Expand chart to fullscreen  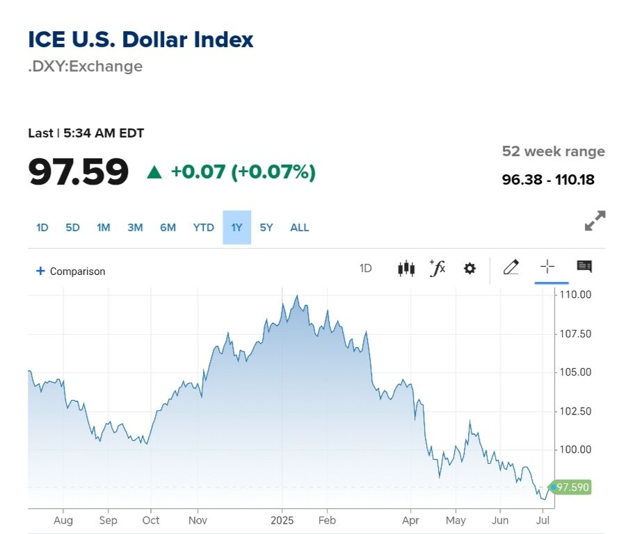(595, 221)
